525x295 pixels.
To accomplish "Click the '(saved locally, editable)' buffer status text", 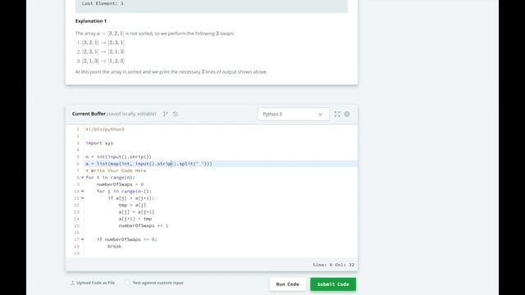I will (x=131, y=114).
